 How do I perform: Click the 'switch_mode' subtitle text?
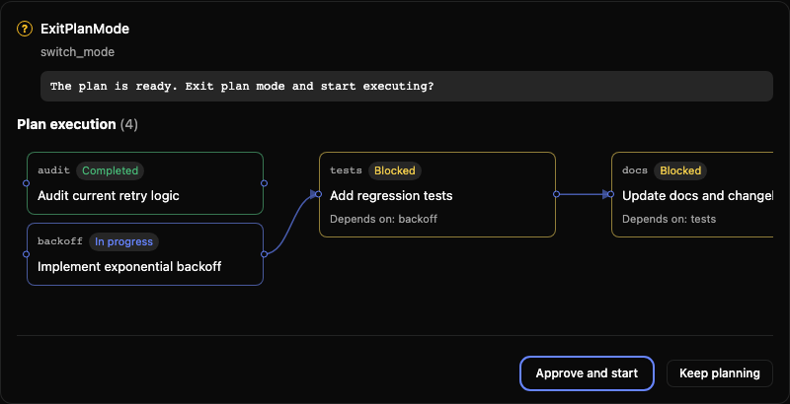click(x=78, y=52)
